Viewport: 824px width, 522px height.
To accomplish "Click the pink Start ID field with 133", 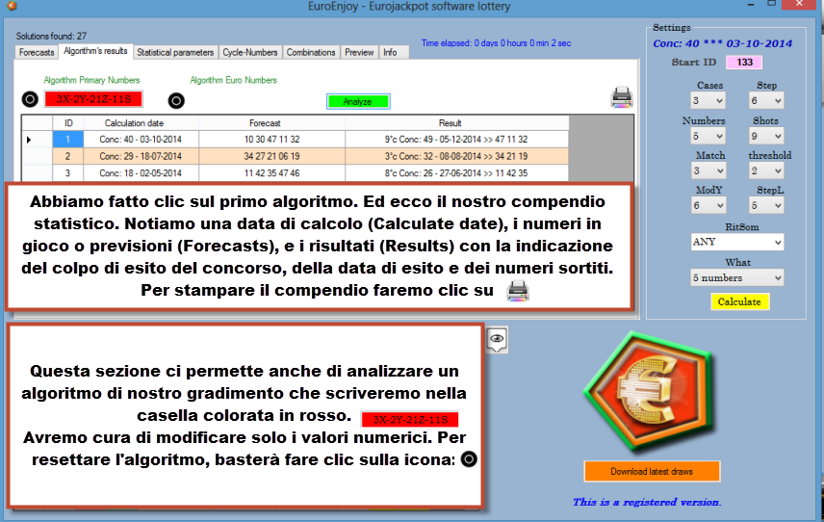I will pyautogui.click(x=744, y=62).
